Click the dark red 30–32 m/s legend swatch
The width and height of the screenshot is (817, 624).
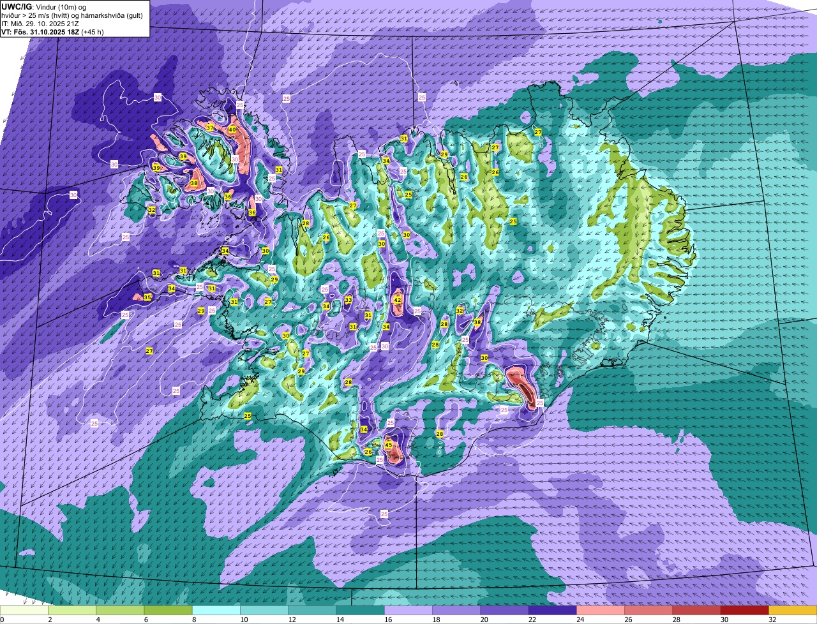click(x=745, y=610)
